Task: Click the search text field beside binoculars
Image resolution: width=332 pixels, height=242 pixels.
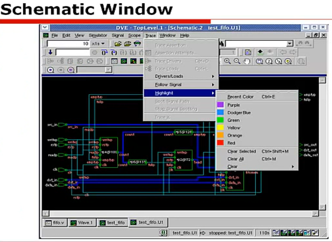Action: point(256,44)
